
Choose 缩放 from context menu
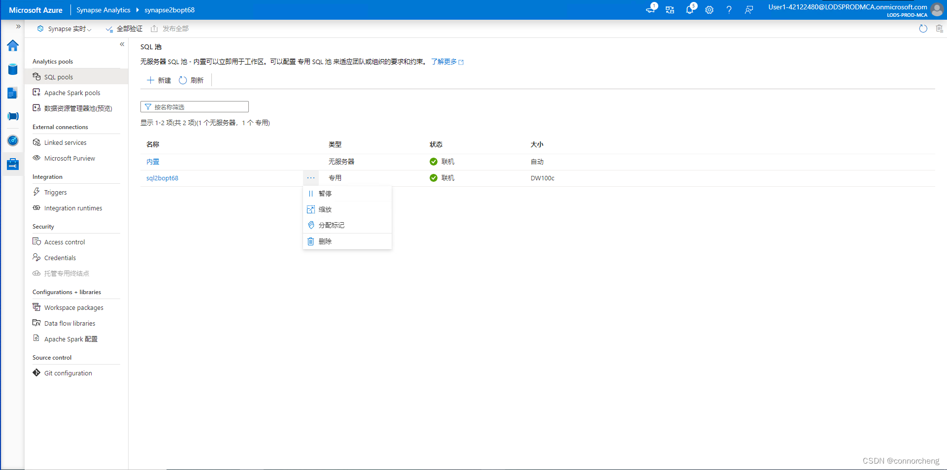pyautogui.click(x=347, y=209)
